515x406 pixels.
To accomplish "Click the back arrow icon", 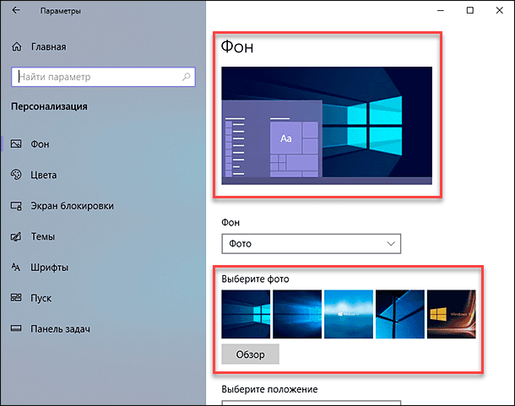I will 16,10.
